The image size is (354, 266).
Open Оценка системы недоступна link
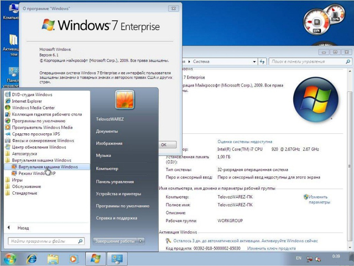point(244,142)
